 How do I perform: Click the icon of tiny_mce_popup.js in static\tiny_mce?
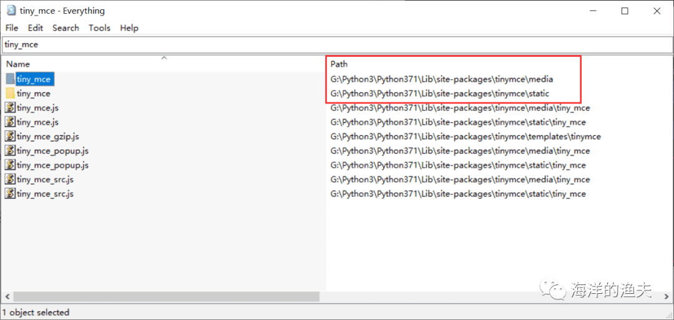click(11, 165)
